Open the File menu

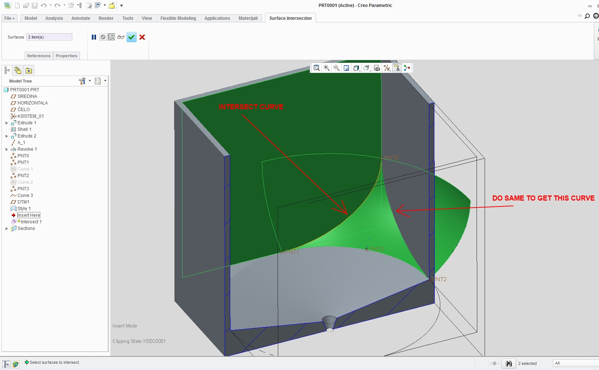10,18
